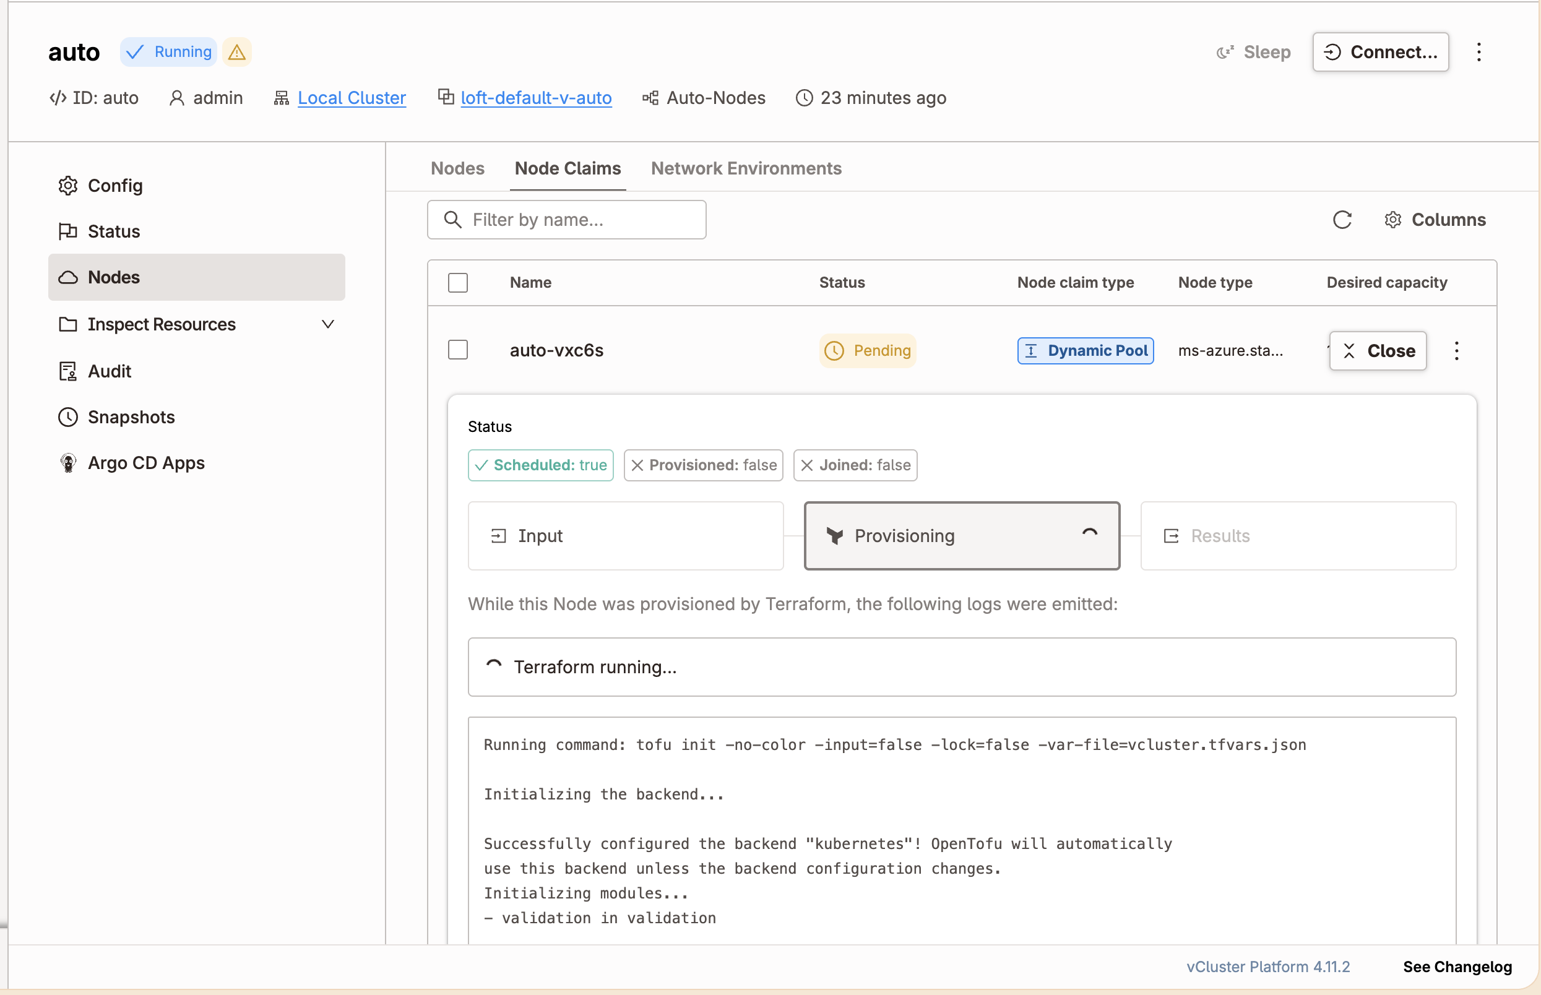Click the Dynamic Pool badge
1541x995 pixels.
tap(1085, 351)
